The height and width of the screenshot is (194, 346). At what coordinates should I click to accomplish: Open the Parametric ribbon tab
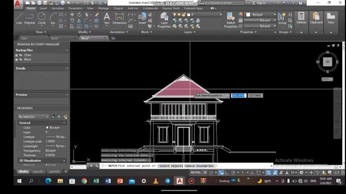coord(75,9)
